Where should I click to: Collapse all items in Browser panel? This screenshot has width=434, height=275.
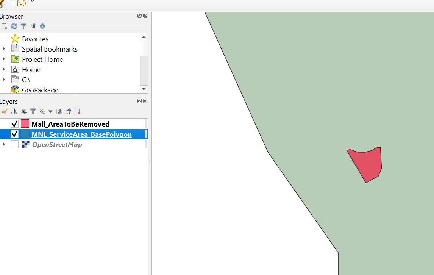pos(33,26)
